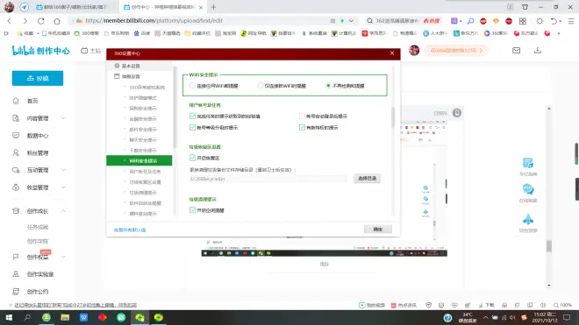Click the 创作公约 document icon

[16, 292]
